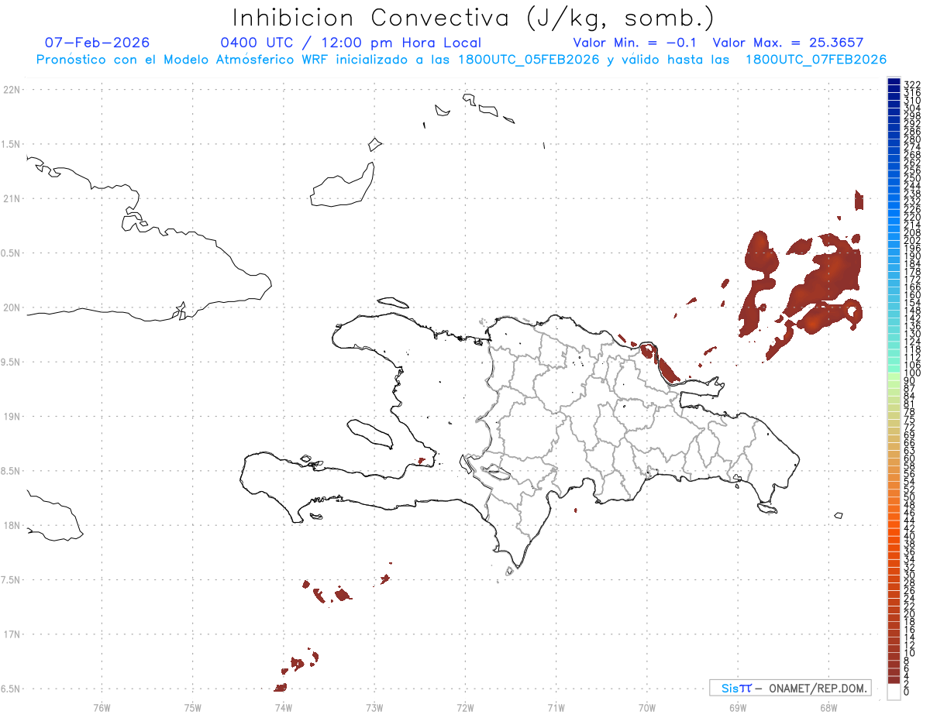Click the SisPI - ONAMET/REP.DOM. credit box
This screenshot has width=930, height=718.
pos(790,688)
